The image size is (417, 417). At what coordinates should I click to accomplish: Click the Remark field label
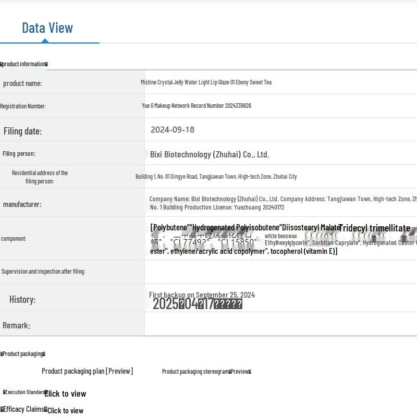click(x=16, y=325)
